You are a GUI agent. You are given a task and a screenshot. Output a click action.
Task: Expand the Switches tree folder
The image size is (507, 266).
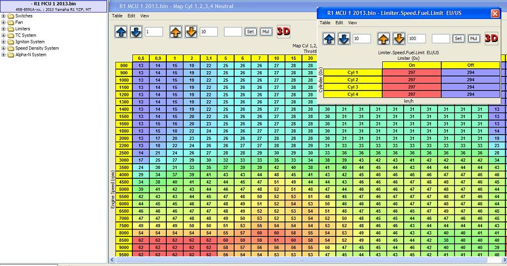(4, 16)
